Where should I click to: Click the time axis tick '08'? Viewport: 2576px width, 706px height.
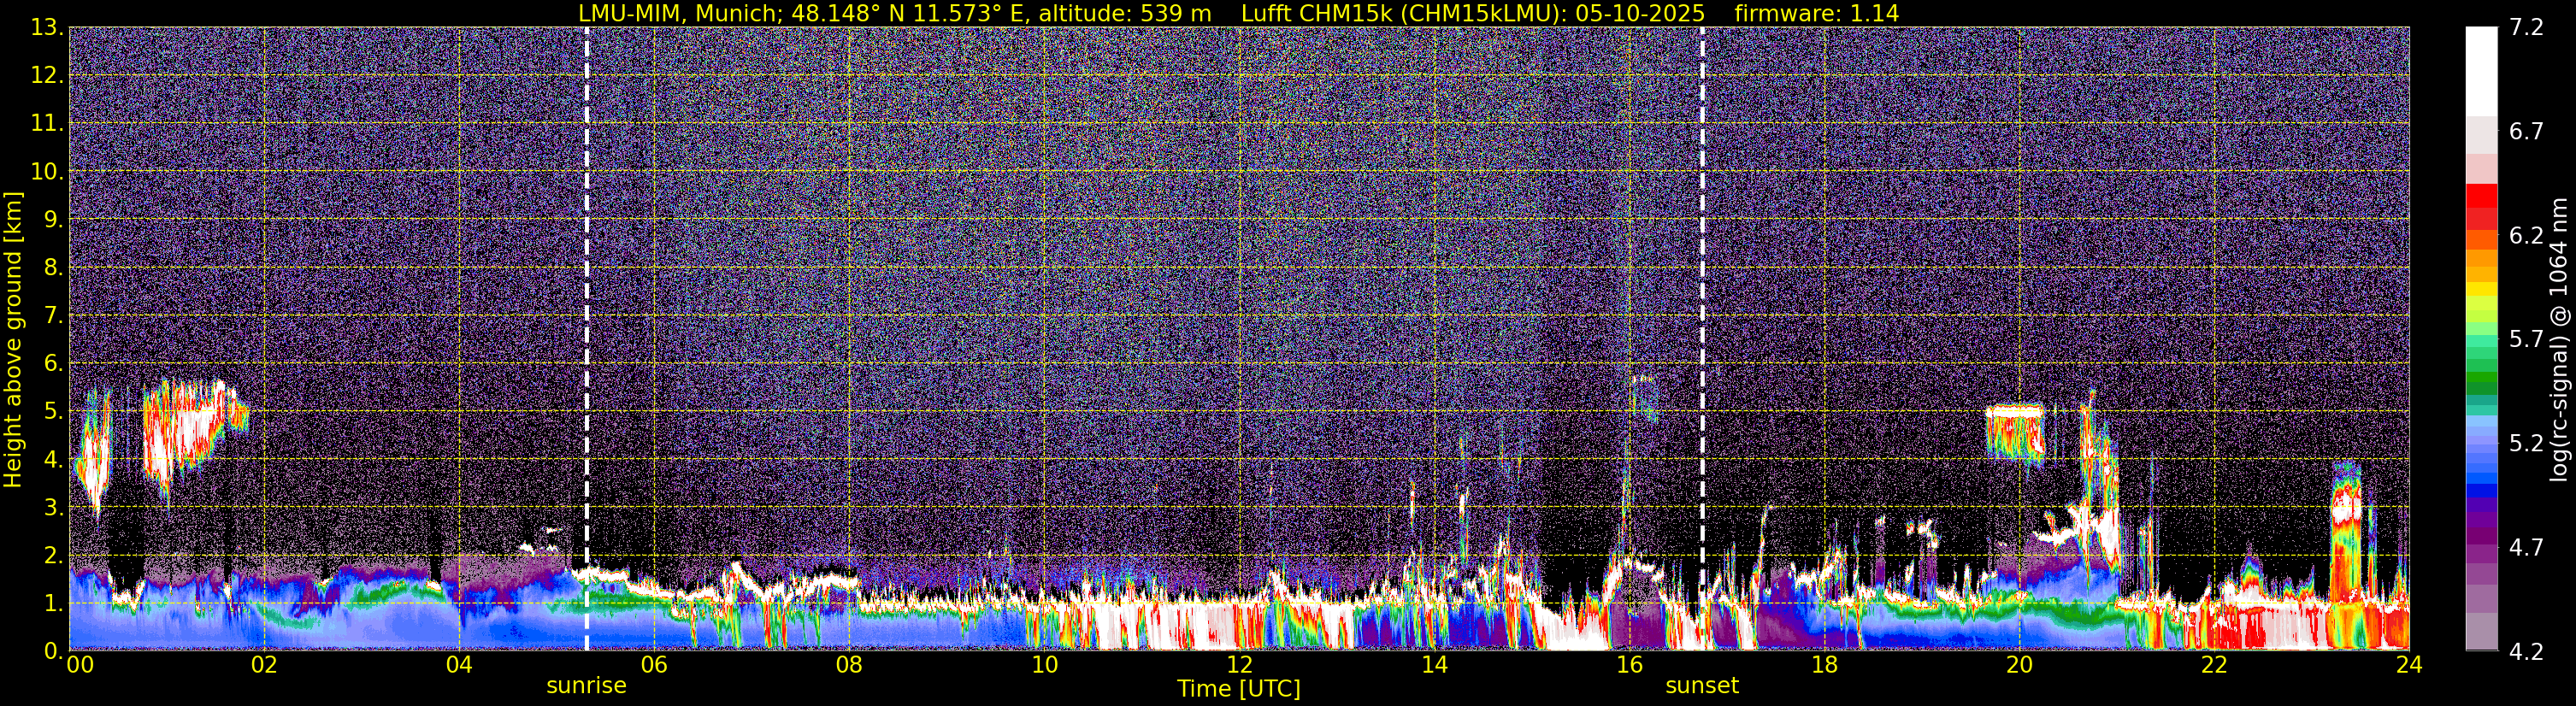click(849, 666)
